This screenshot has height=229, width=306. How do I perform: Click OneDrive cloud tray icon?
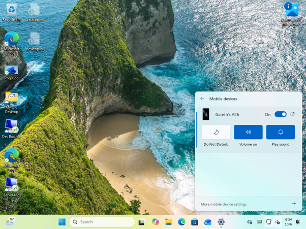coord(250,222)
